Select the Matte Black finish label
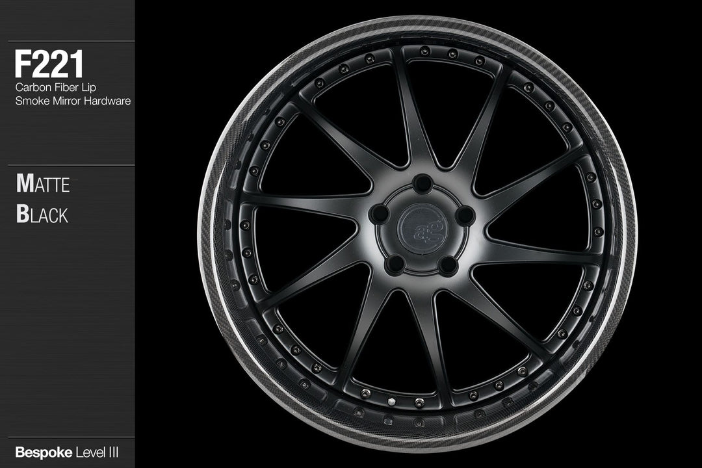Image resolution: width=702 pixels, height=468 pixels. pyautogui.click(x=42, y=197)
